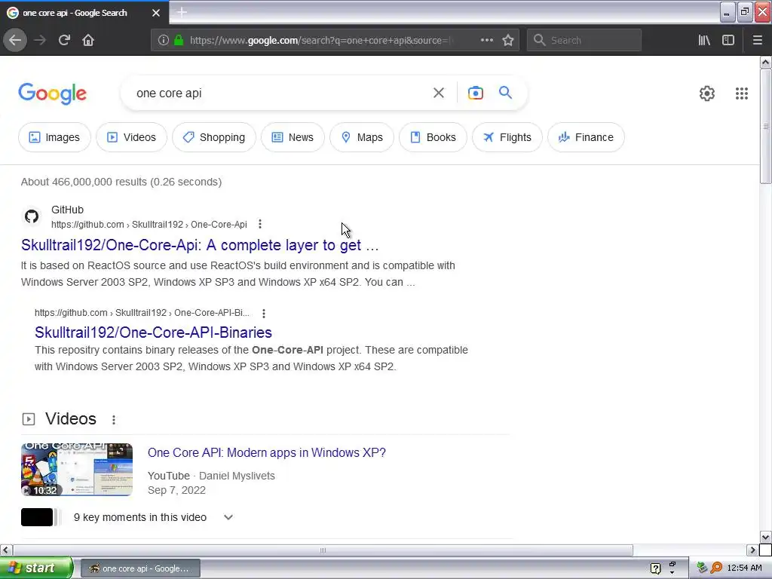Click the vertical scrollbar thumb
Viewport: 772px width, 579px height.
pos(765,127)
